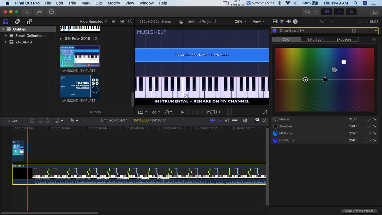
Task: Select the Color tab
Action: tap(286, 39)
